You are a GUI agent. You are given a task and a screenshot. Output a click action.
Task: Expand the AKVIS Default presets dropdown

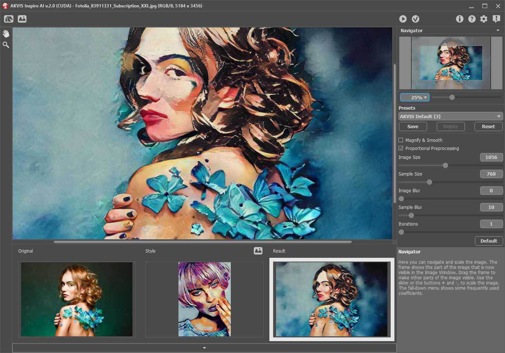click(x=450, y=116)
